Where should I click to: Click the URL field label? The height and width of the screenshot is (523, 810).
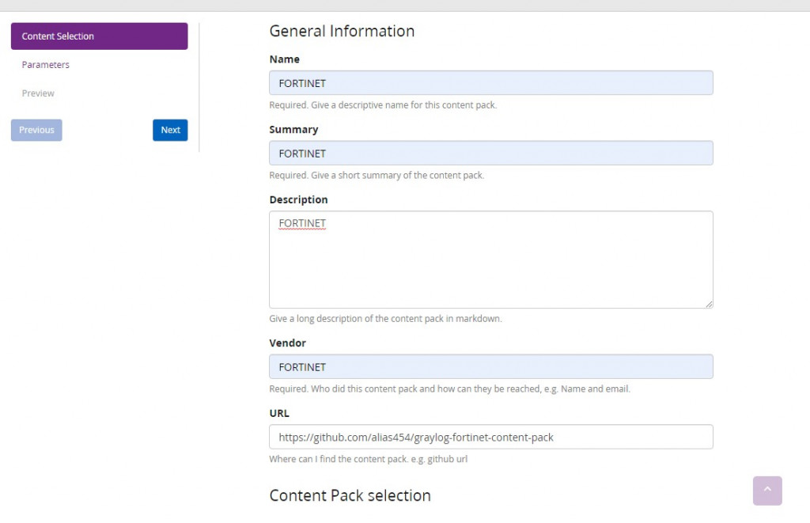279,413
